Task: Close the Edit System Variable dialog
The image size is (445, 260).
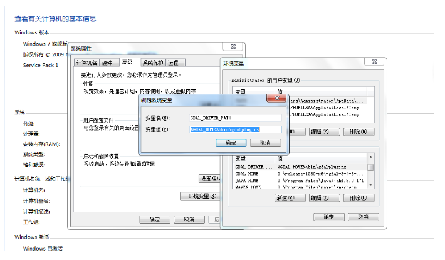Action: pos(277,98)
